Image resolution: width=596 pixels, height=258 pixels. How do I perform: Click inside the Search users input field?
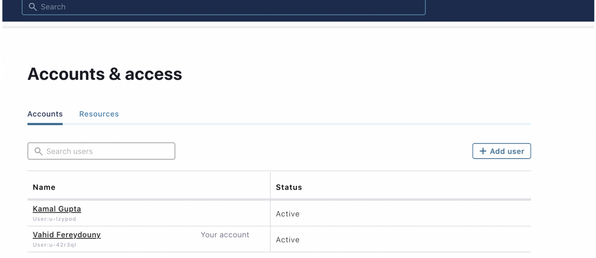pos(101,151)
